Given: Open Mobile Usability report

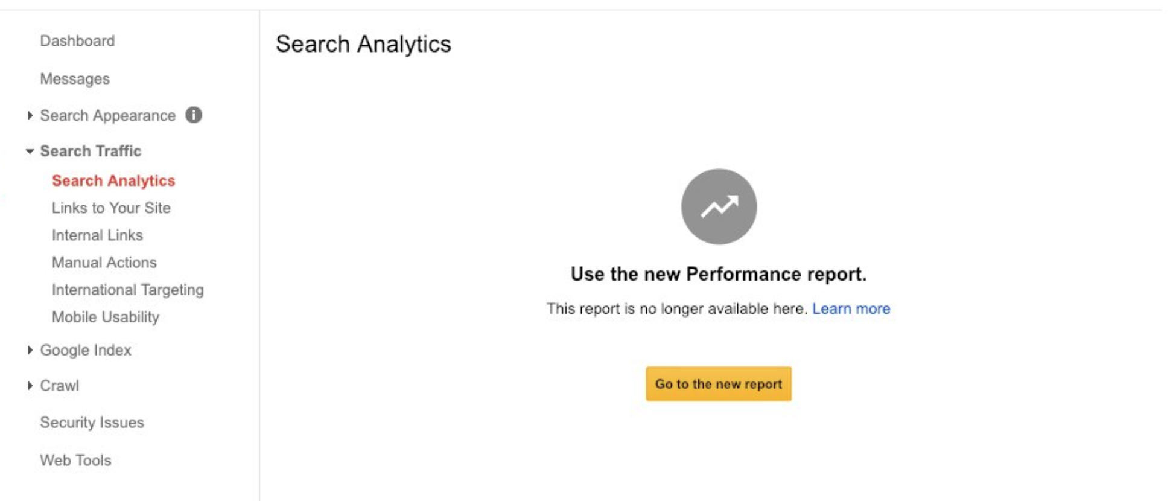Looking at the screenshot, I should tap(106, 317).
